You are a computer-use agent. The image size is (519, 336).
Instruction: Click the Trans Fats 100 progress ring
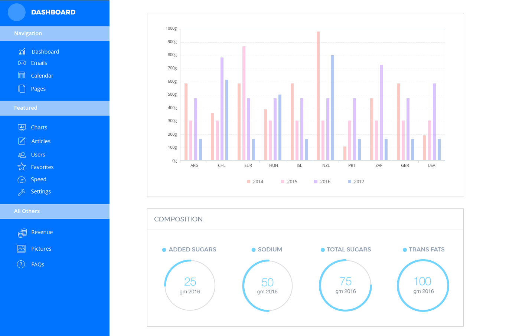423,286
